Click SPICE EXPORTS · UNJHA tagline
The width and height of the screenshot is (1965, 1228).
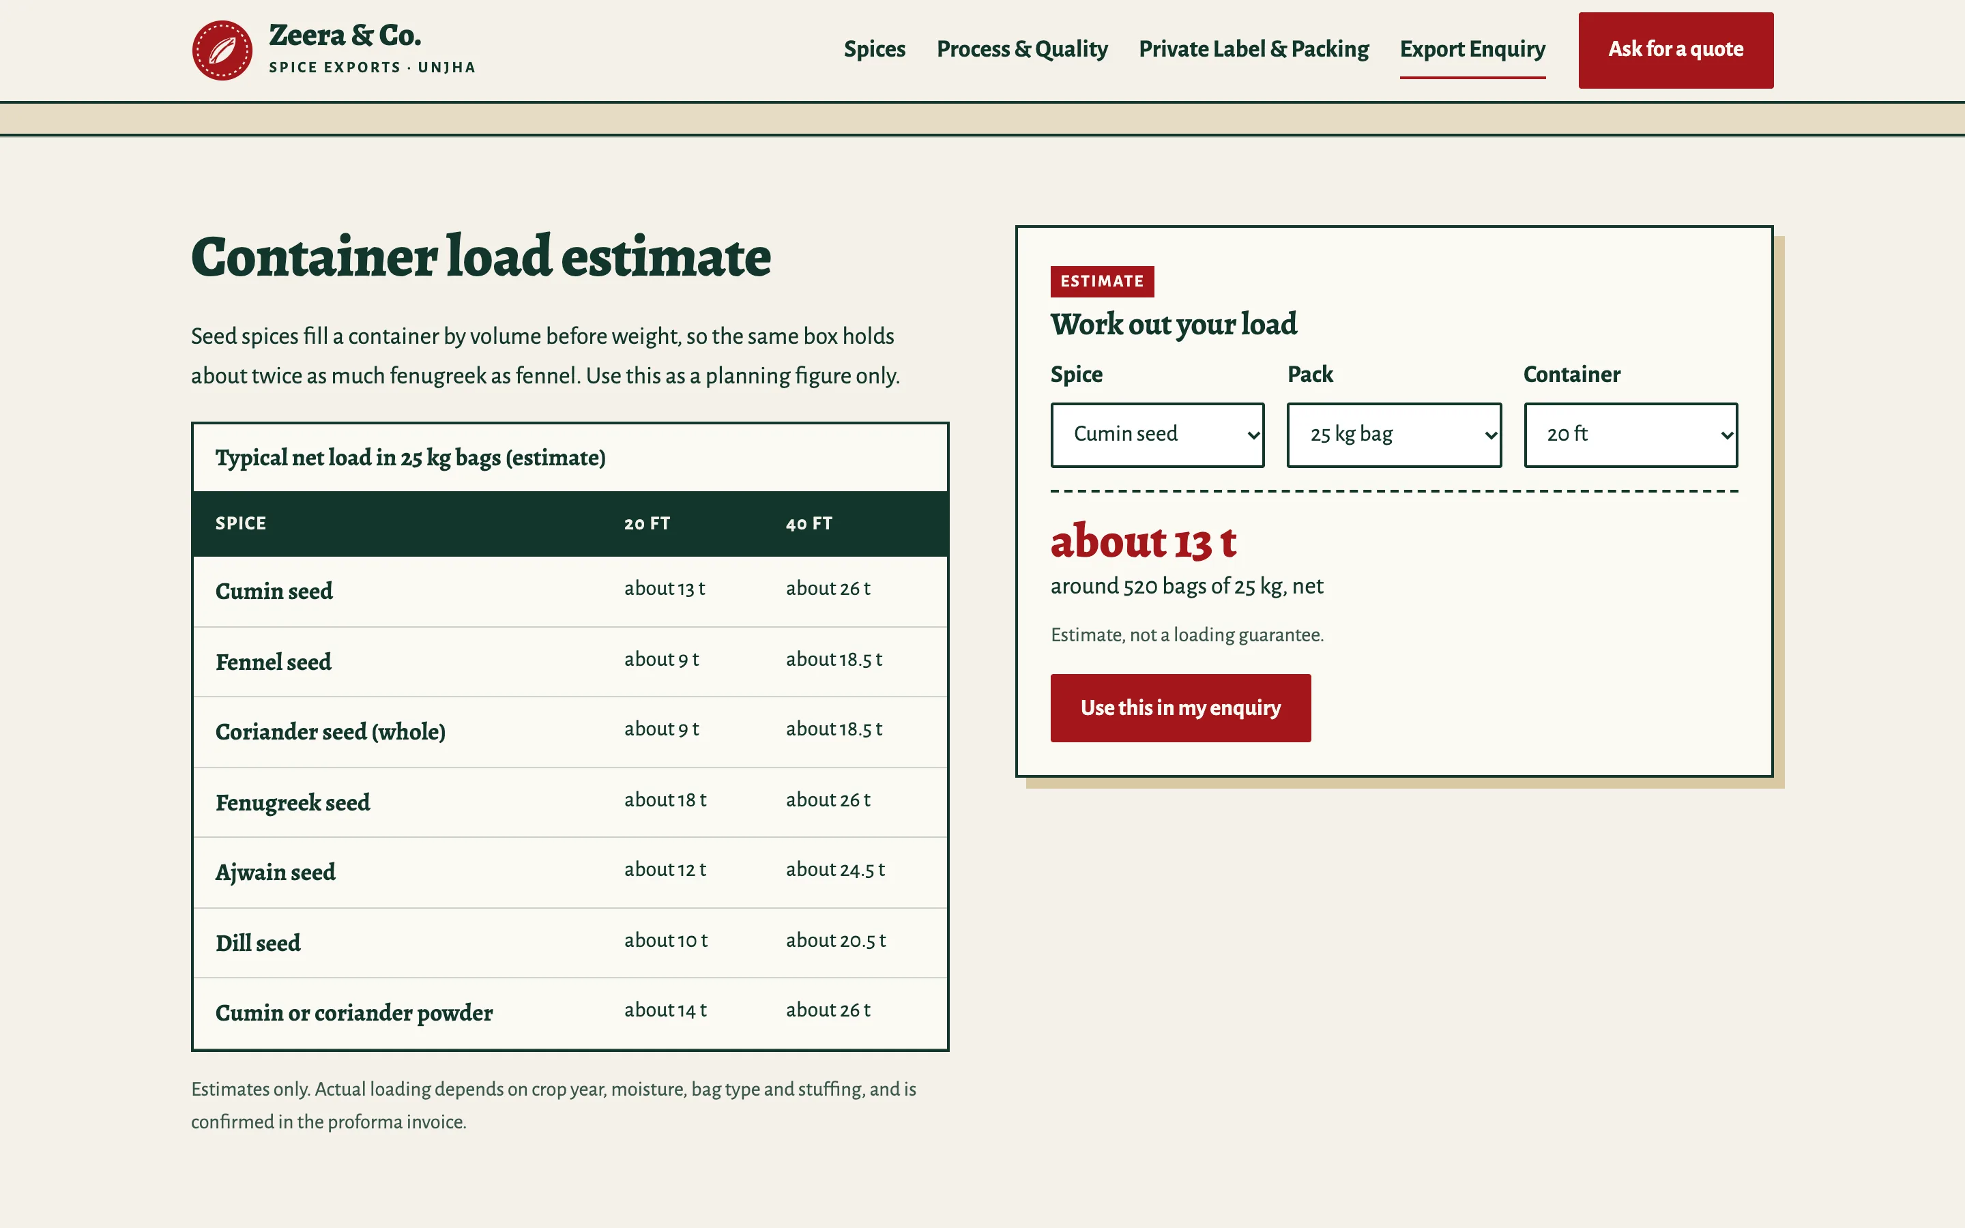pyautogui.click(x=372, y=68)
